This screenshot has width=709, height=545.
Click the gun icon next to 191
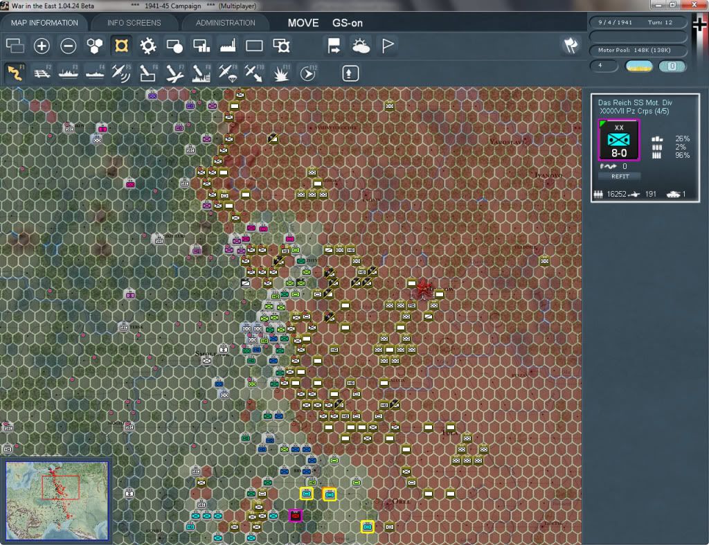coord(634,195)
